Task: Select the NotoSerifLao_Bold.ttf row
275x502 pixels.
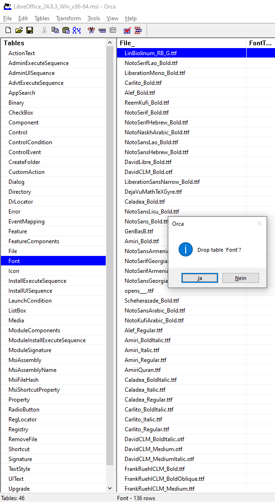Action: 196,63
